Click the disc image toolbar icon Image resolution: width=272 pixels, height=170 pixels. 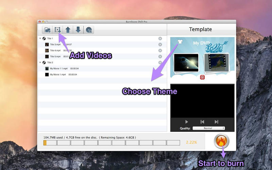[x=89, y=30]
